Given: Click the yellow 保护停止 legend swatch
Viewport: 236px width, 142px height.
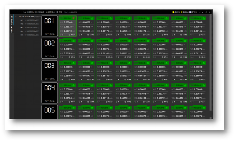Looking at the screenshot, I should (173, 12).
